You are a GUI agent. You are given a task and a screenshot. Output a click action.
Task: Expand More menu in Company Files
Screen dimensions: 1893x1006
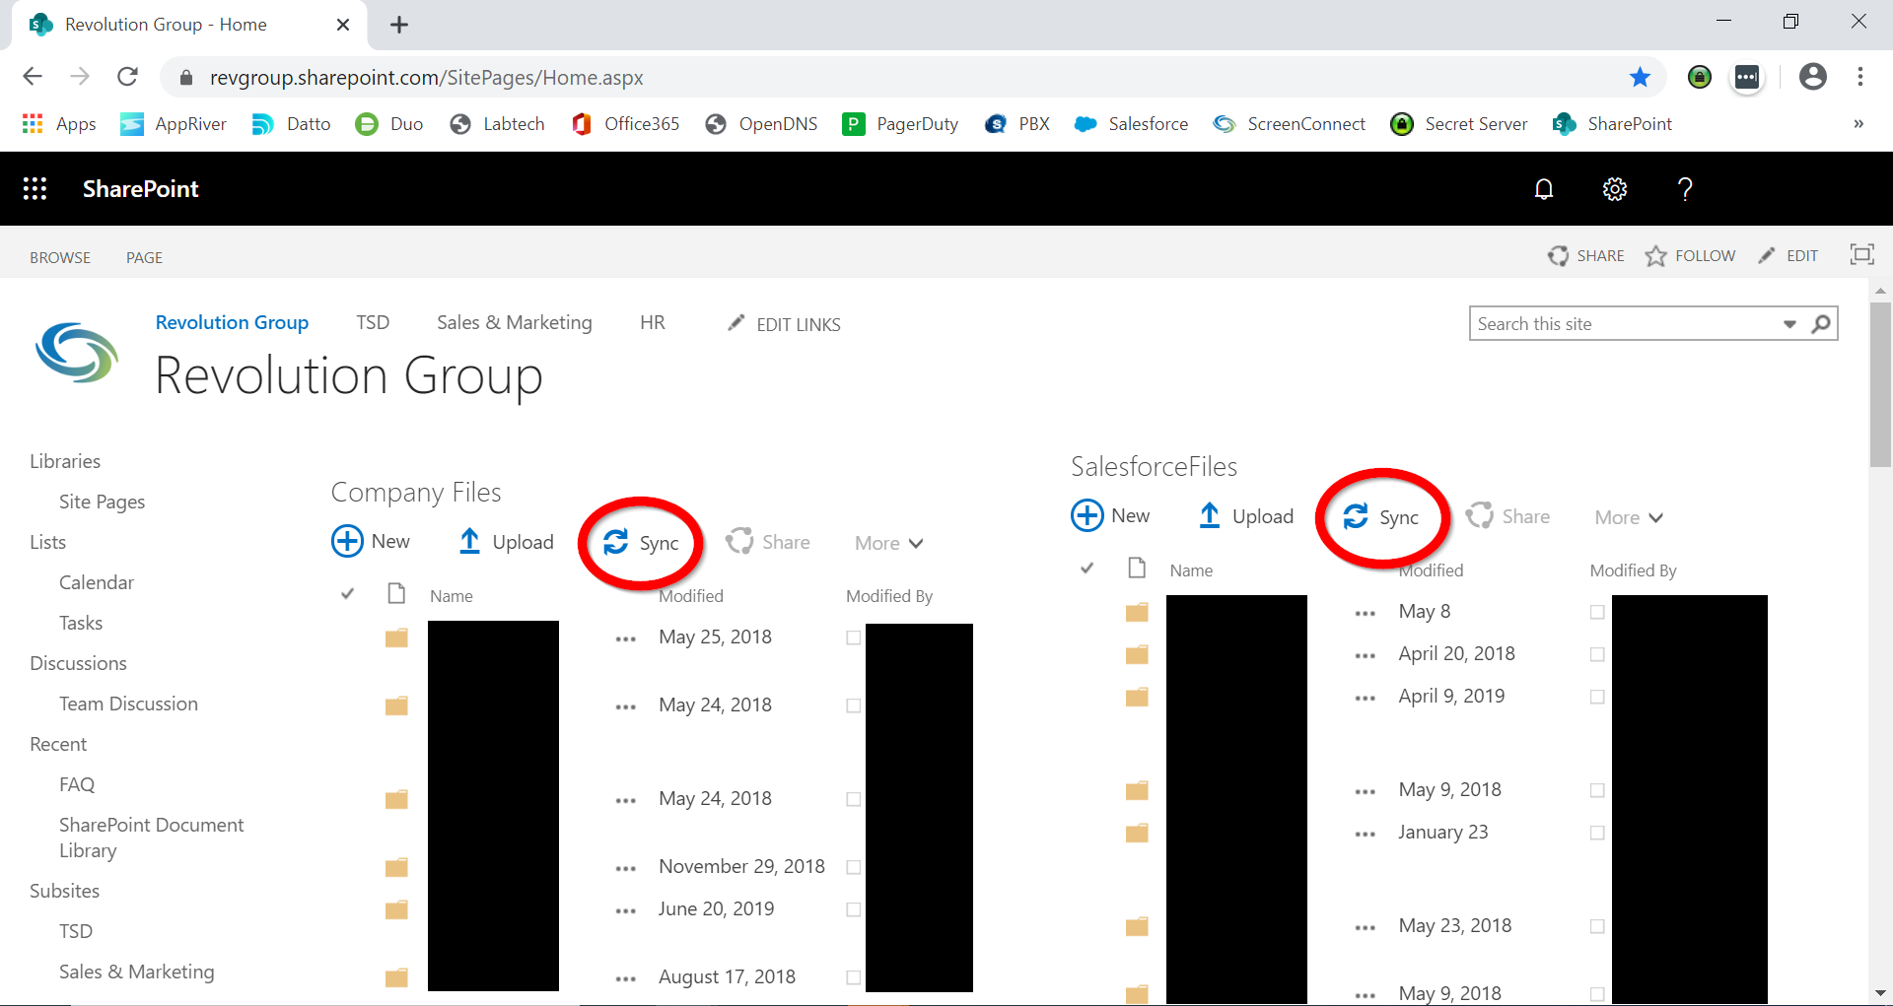tap(889, 543)
